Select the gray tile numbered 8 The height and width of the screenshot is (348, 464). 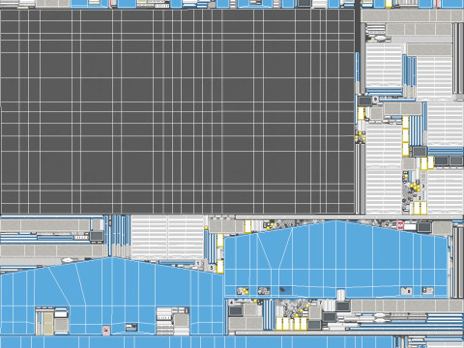coord(407,291)
